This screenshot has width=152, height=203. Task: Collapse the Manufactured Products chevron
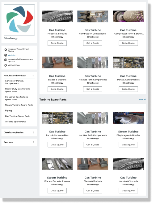(x=33, y=76)
